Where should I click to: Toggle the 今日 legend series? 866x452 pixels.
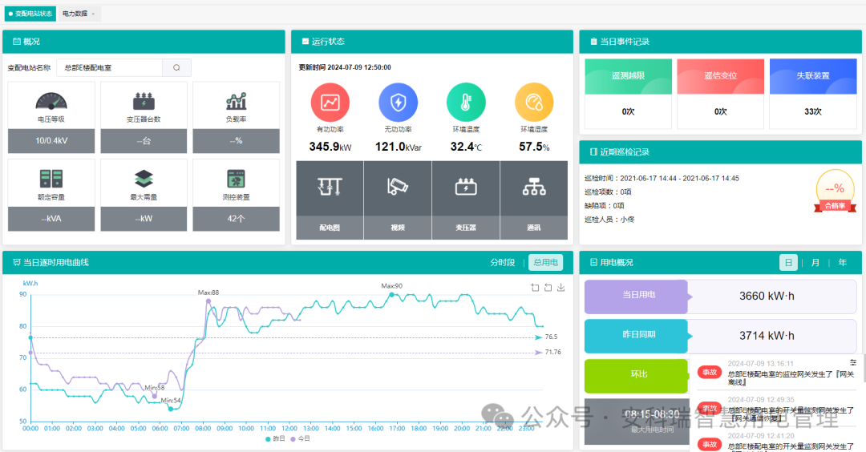(301, 438)
